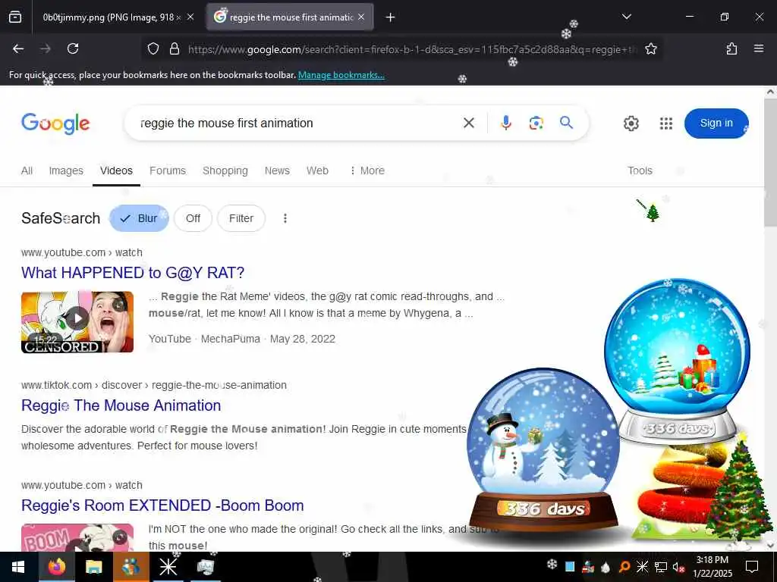Switch to the Forums tab
The height and width of the screenshot is (582, 777).
pos(168,171)
